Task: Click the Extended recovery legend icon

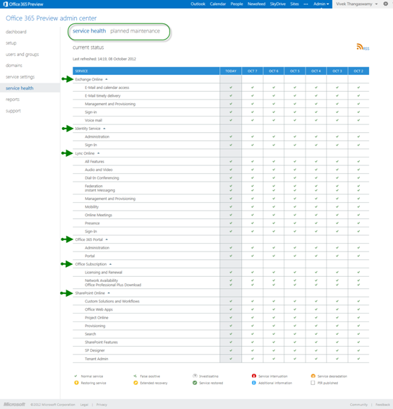Action: coord(135,383)
